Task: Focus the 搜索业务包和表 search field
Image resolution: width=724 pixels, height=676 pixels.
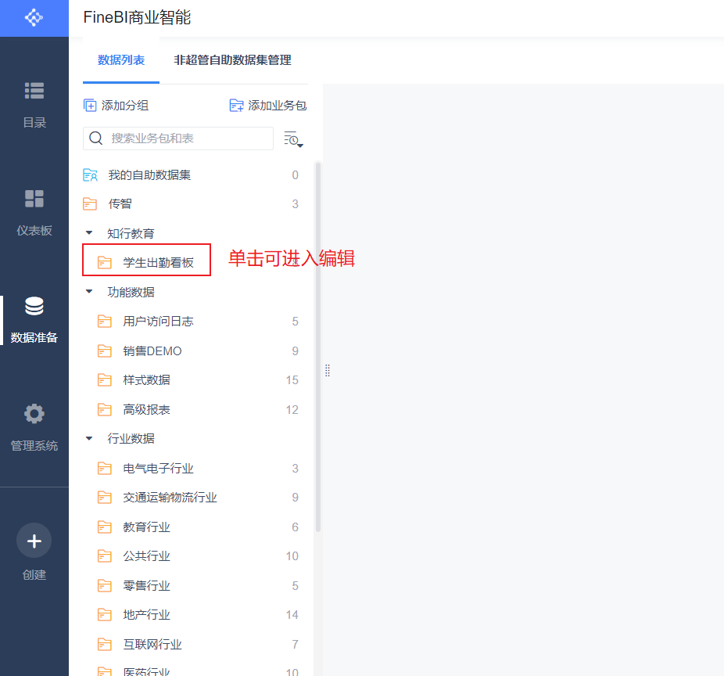Action: tap(178, 138)
